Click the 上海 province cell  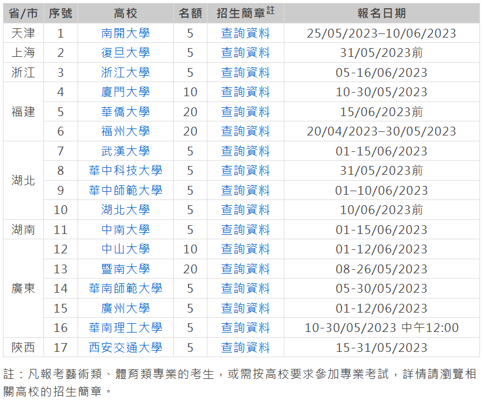pyautogui.click(x=24, y=53)
